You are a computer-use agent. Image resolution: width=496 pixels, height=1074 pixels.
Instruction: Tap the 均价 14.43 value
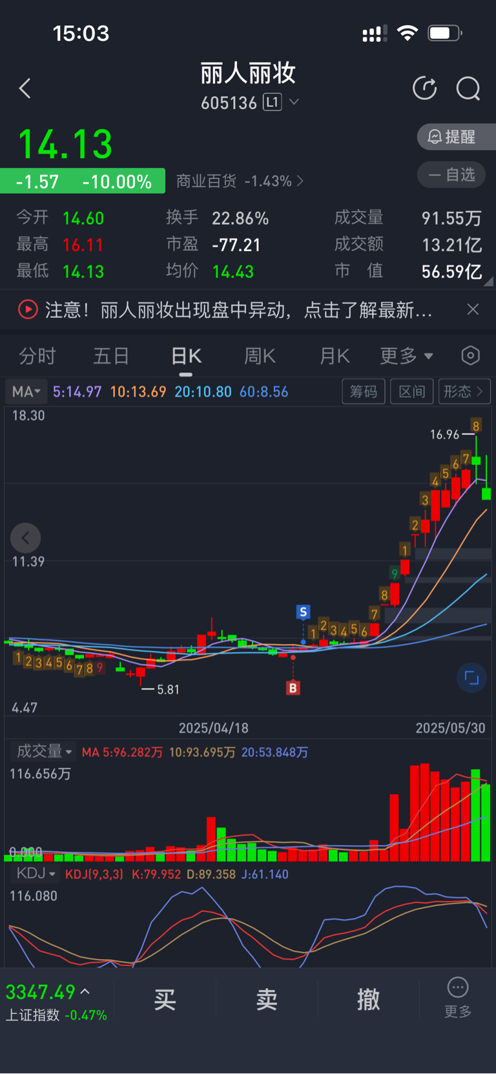pos(233,271)
